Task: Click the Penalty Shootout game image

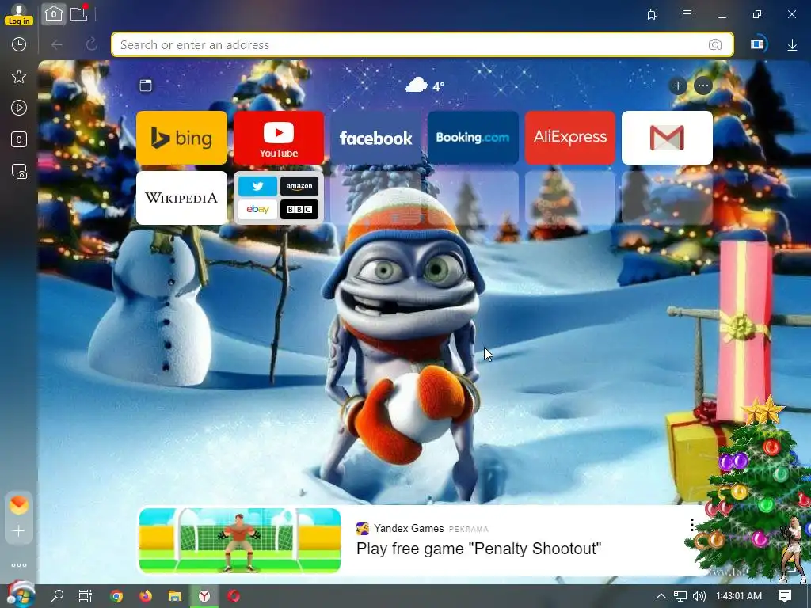Action: tap(240, 540)
